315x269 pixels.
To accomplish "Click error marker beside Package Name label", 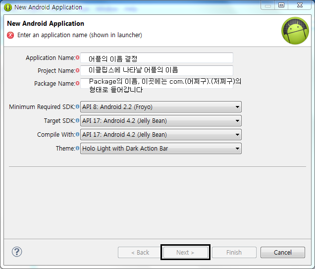I will pos(78,83).
